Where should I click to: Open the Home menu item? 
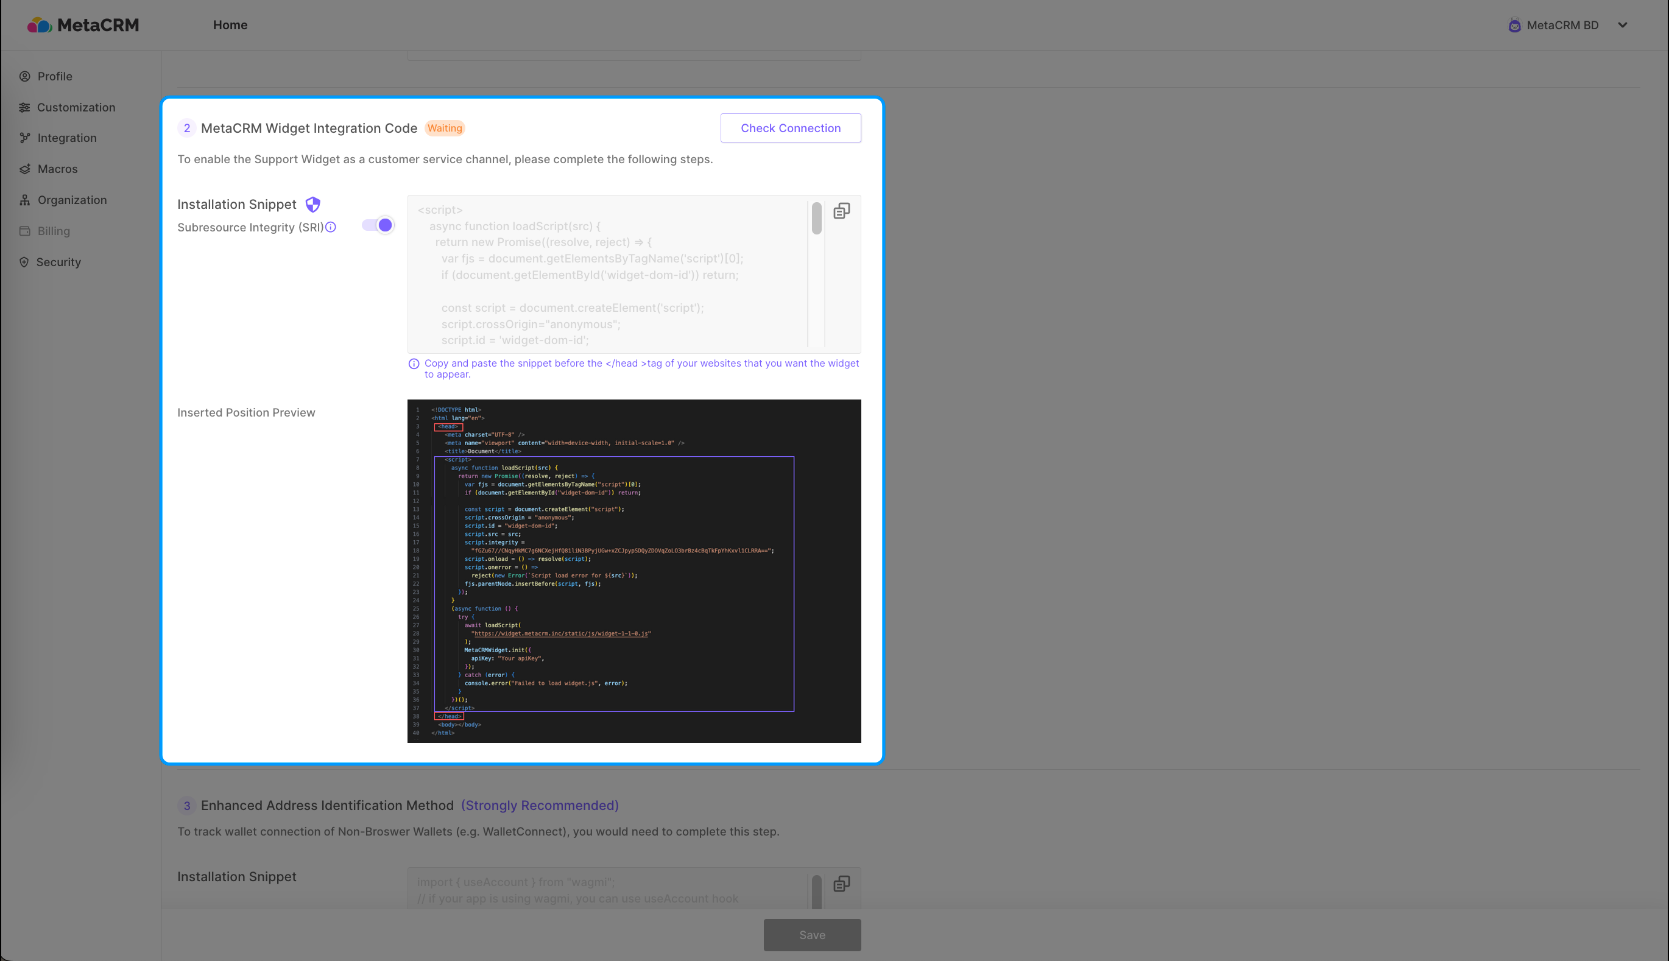pyautogui.click(x=230, y=25)
